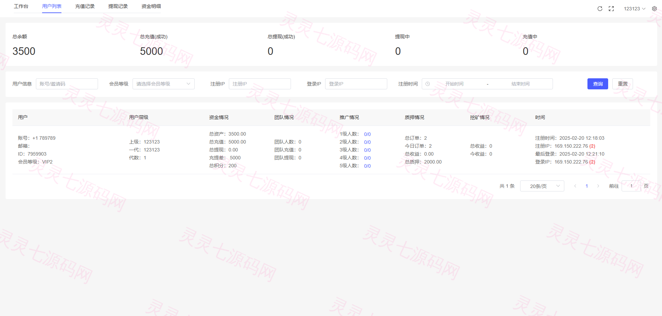Click the (2) count next to 登录IP
Image resolution: width=662 pixels, height=316 pixels.
592,162
